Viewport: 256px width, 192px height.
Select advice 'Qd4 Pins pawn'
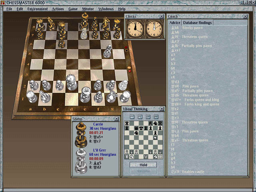pyautogui.click(x=185, y=86)
